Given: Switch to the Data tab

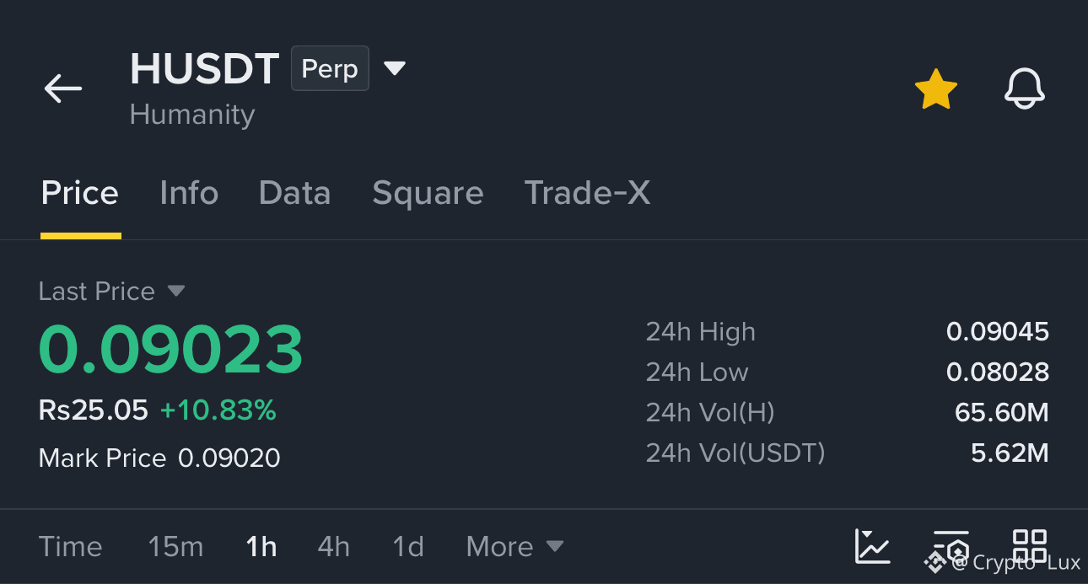Looking at the screenshot, I should pyautogui.click(x=294, y=193).
